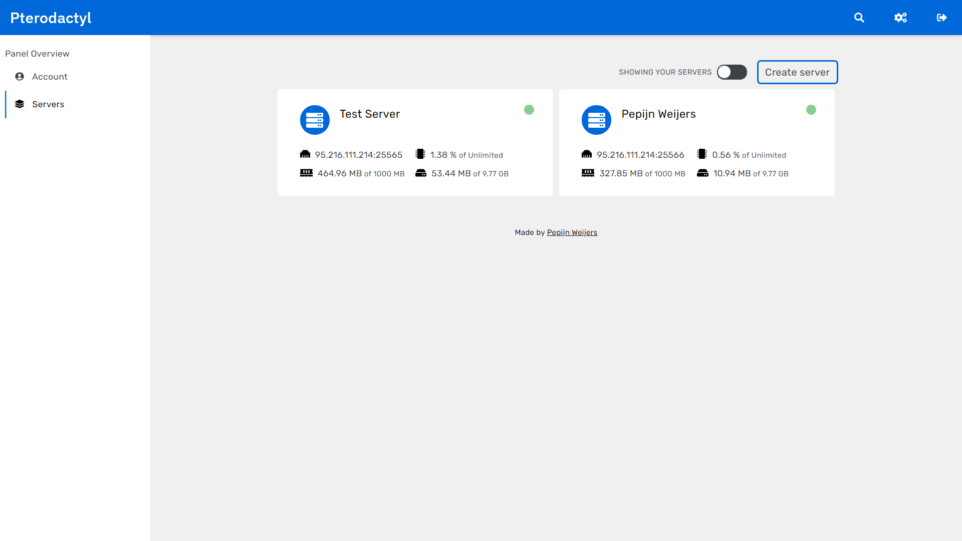This screenshot has width=962, height=541.
Task: Open the Pepijn Weijers footer link
Action: (572, 232)
